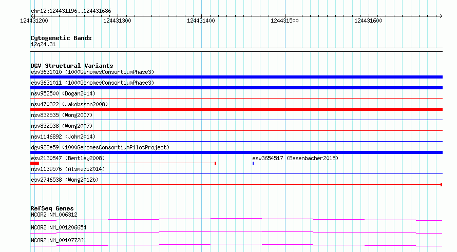
Task: Select transcript NCOR2|NM_001077261
Action: coord(59,241)
